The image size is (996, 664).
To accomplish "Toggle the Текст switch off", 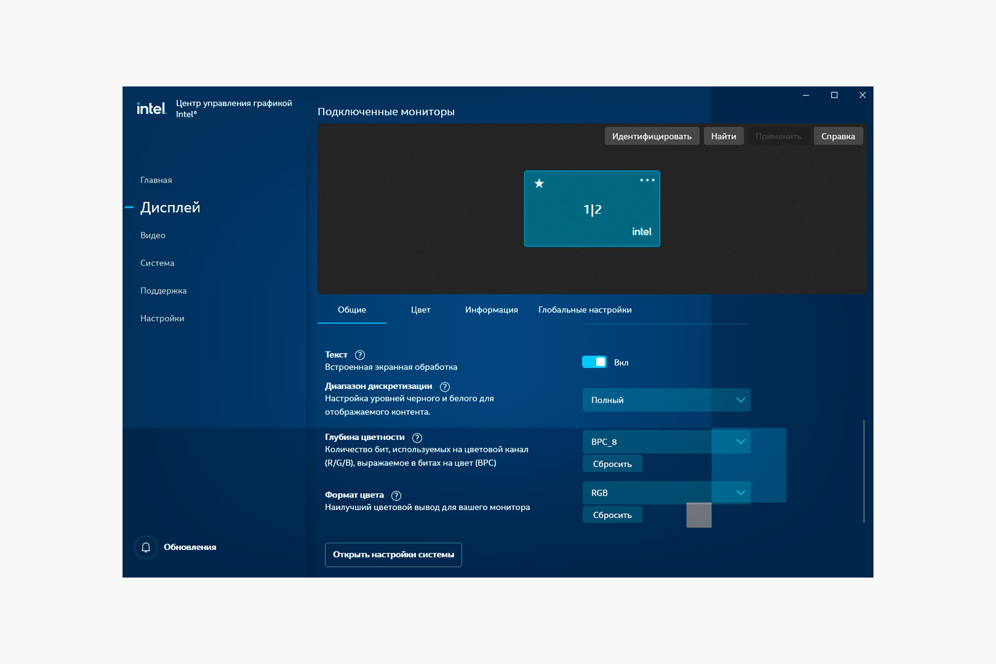I will tap(594, 362).
